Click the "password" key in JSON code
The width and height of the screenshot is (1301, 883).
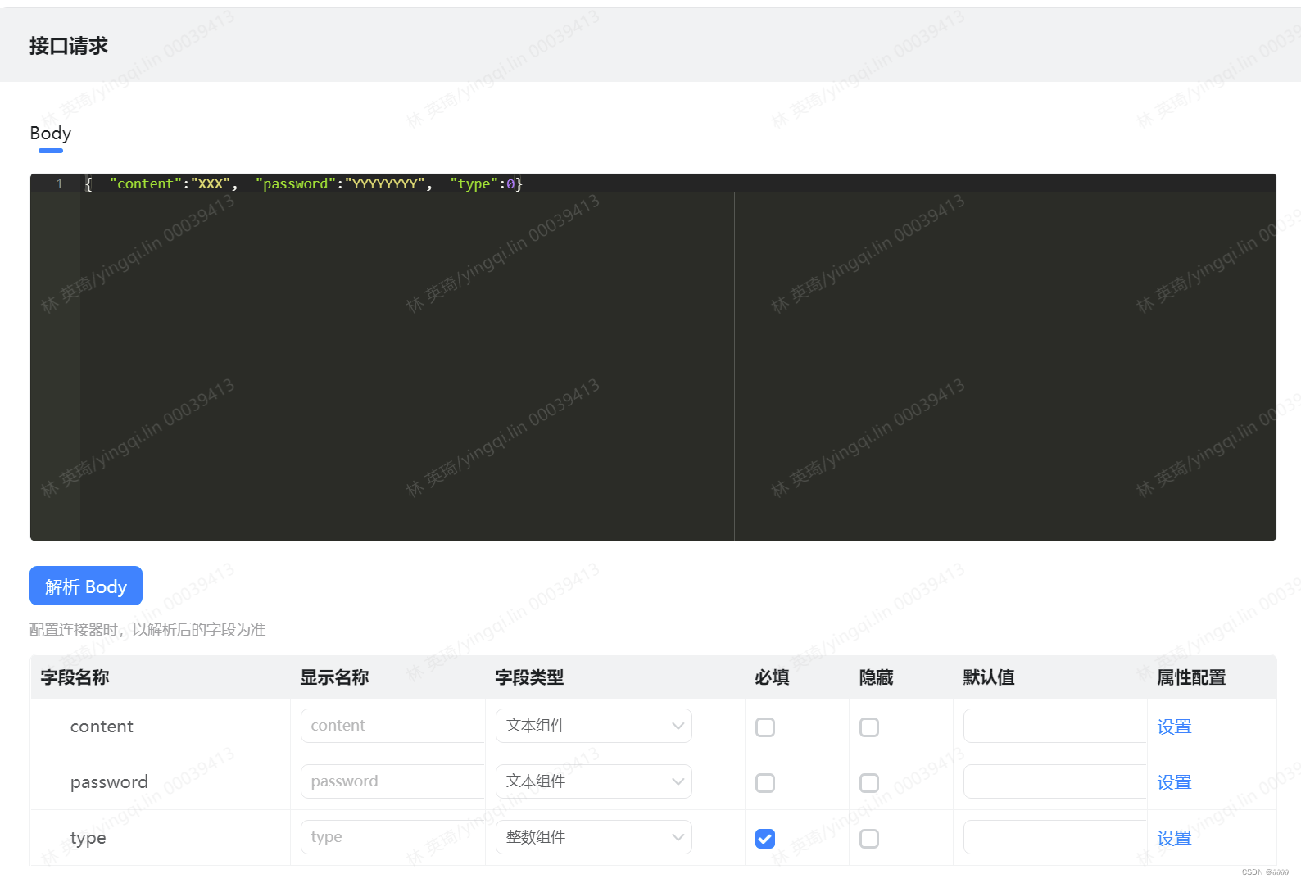(296, 183)
